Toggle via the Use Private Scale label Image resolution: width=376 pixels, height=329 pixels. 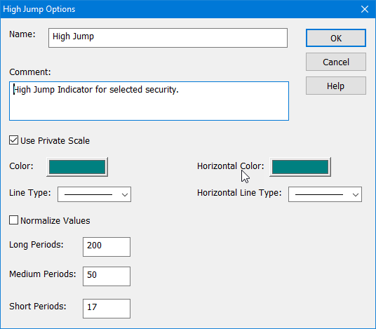[55, 141]
